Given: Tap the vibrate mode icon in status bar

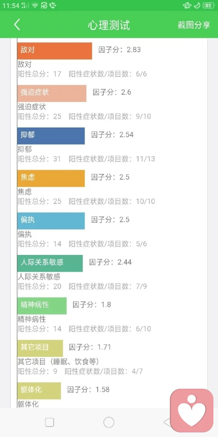Looking at the screenshot, I should point(187,5).
